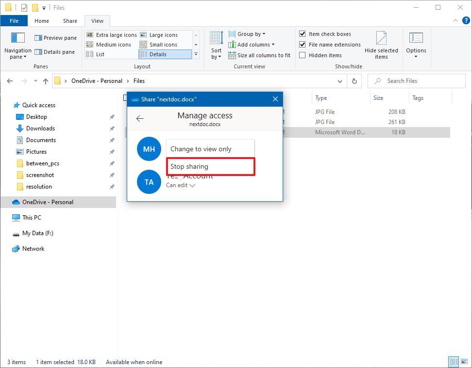Open the File menu

[x=14, y=21]
